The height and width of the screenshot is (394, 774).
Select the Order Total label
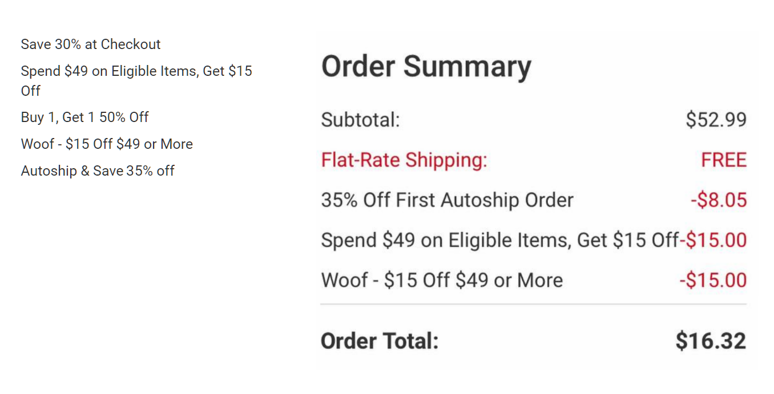(x=380, y=341)
